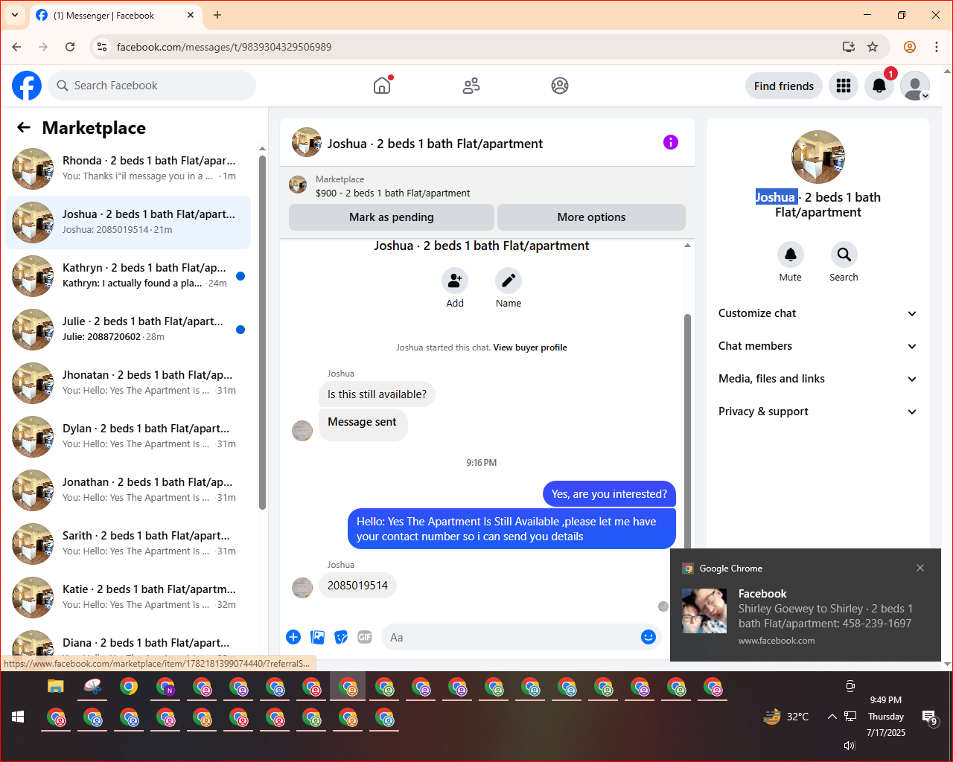Open Jonathan's conversation in the list
The width and height of the screenshot is (953, 762).
coord(128,490)
